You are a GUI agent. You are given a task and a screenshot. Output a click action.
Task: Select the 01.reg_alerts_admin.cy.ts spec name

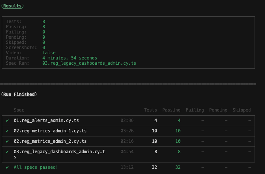click(46, 120)
